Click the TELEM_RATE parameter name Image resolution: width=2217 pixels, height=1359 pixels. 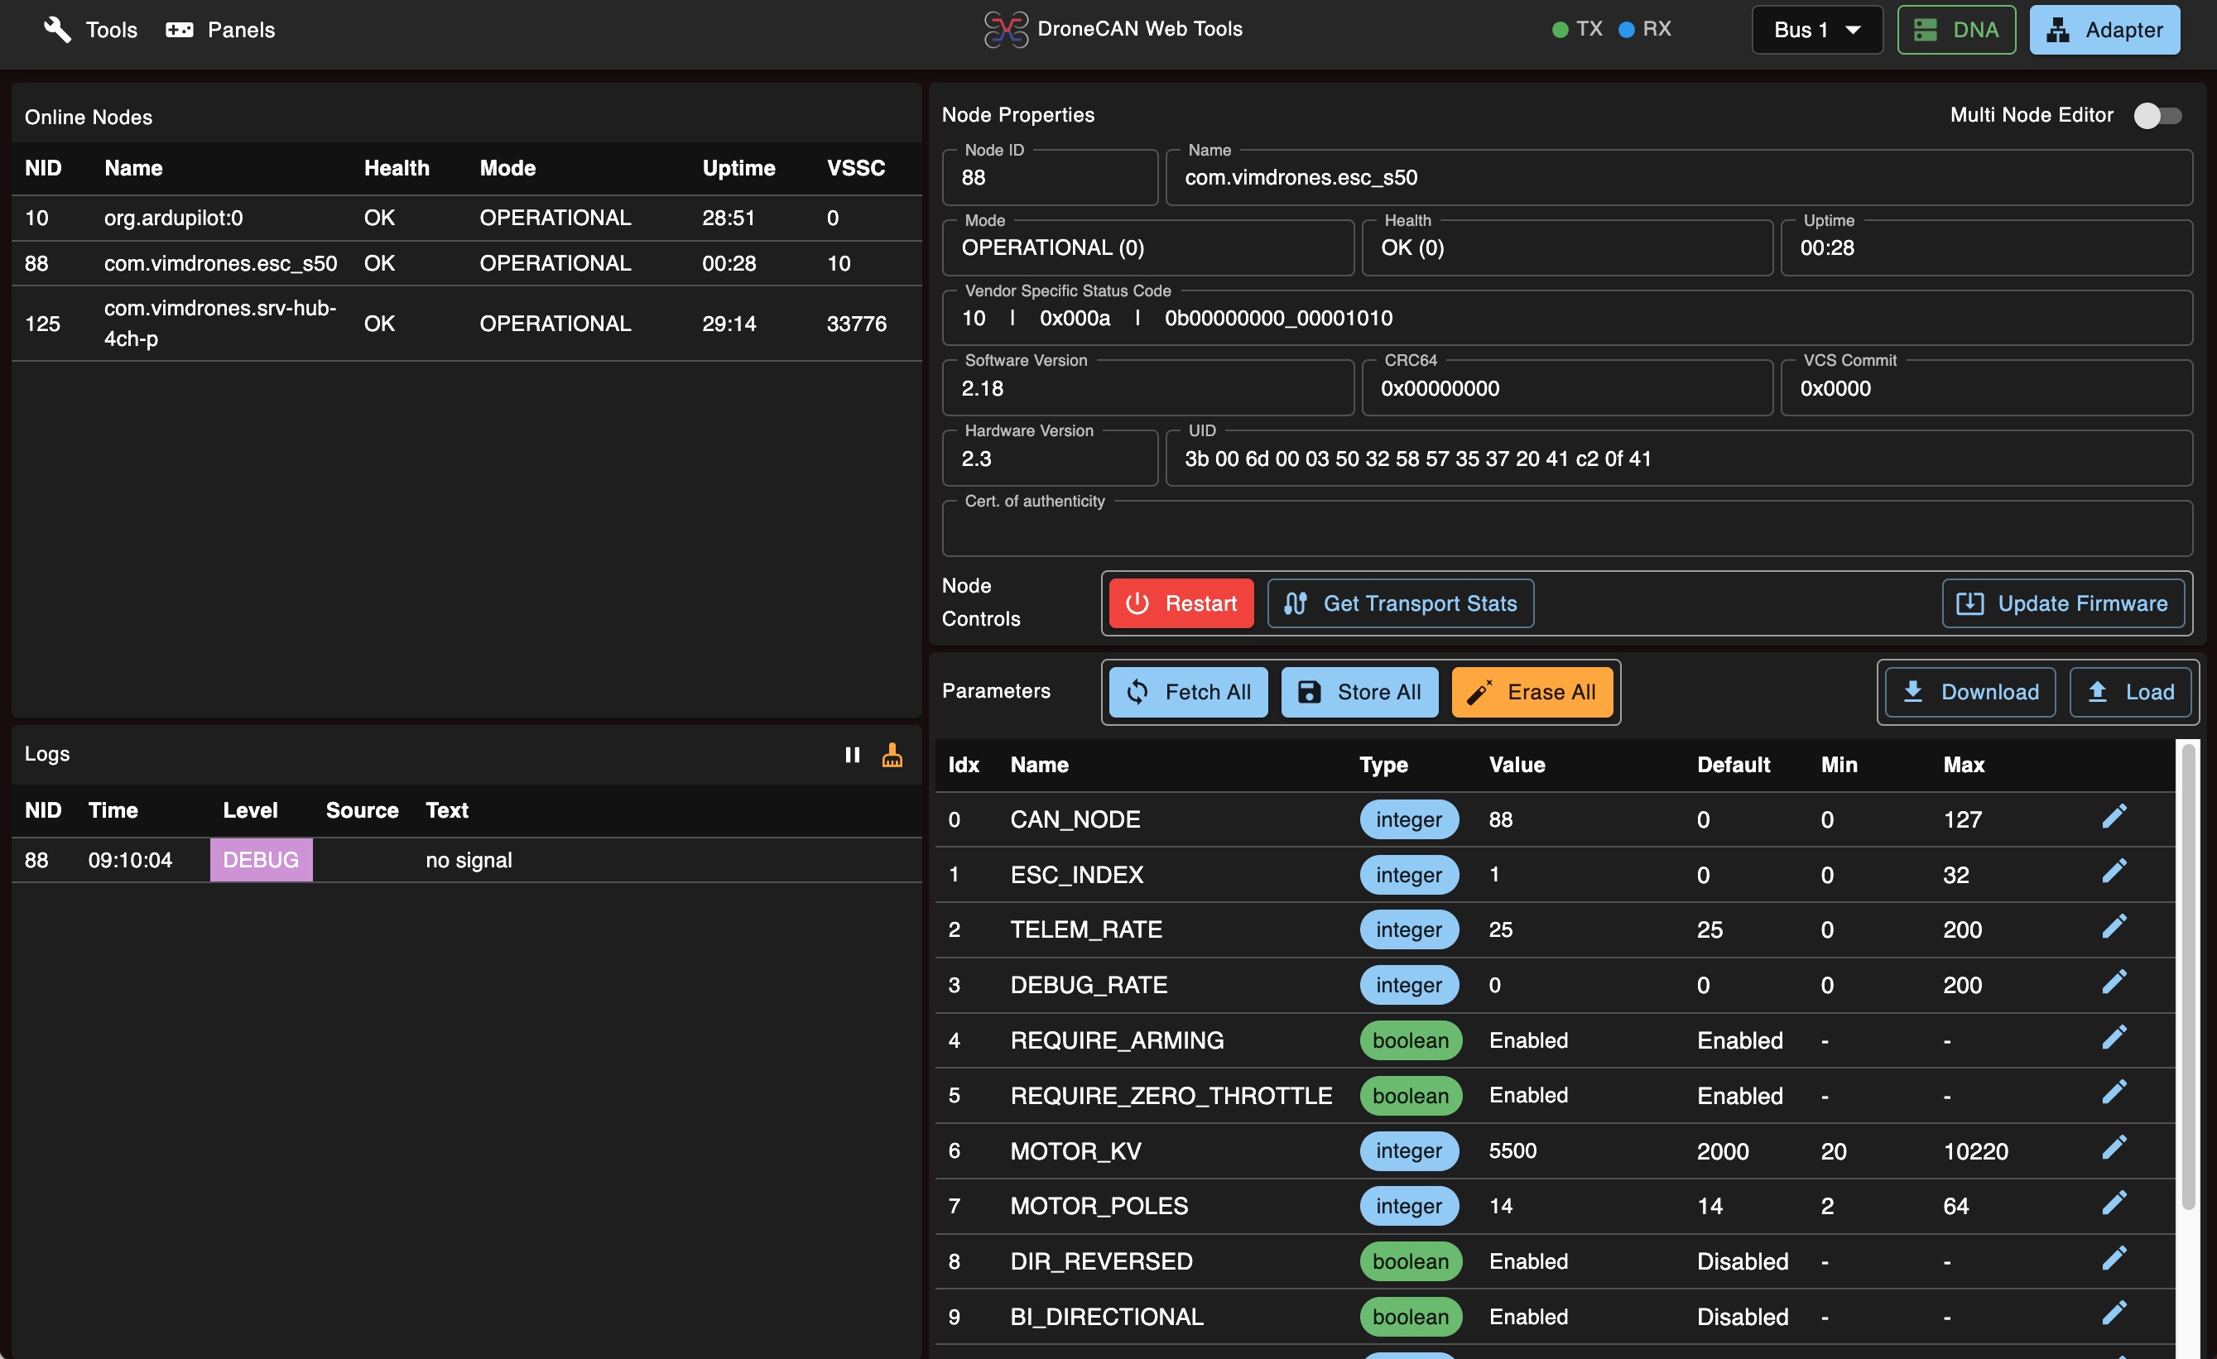1086,929
